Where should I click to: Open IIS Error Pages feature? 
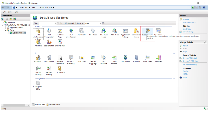coord(82,59)
